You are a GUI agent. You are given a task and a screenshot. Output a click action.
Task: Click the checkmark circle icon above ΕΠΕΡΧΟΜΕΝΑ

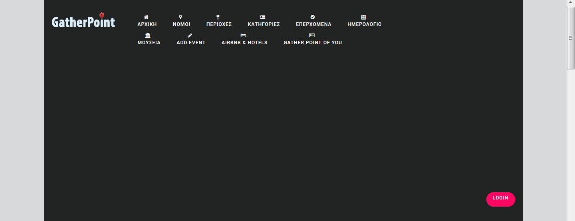pos(313,17)
